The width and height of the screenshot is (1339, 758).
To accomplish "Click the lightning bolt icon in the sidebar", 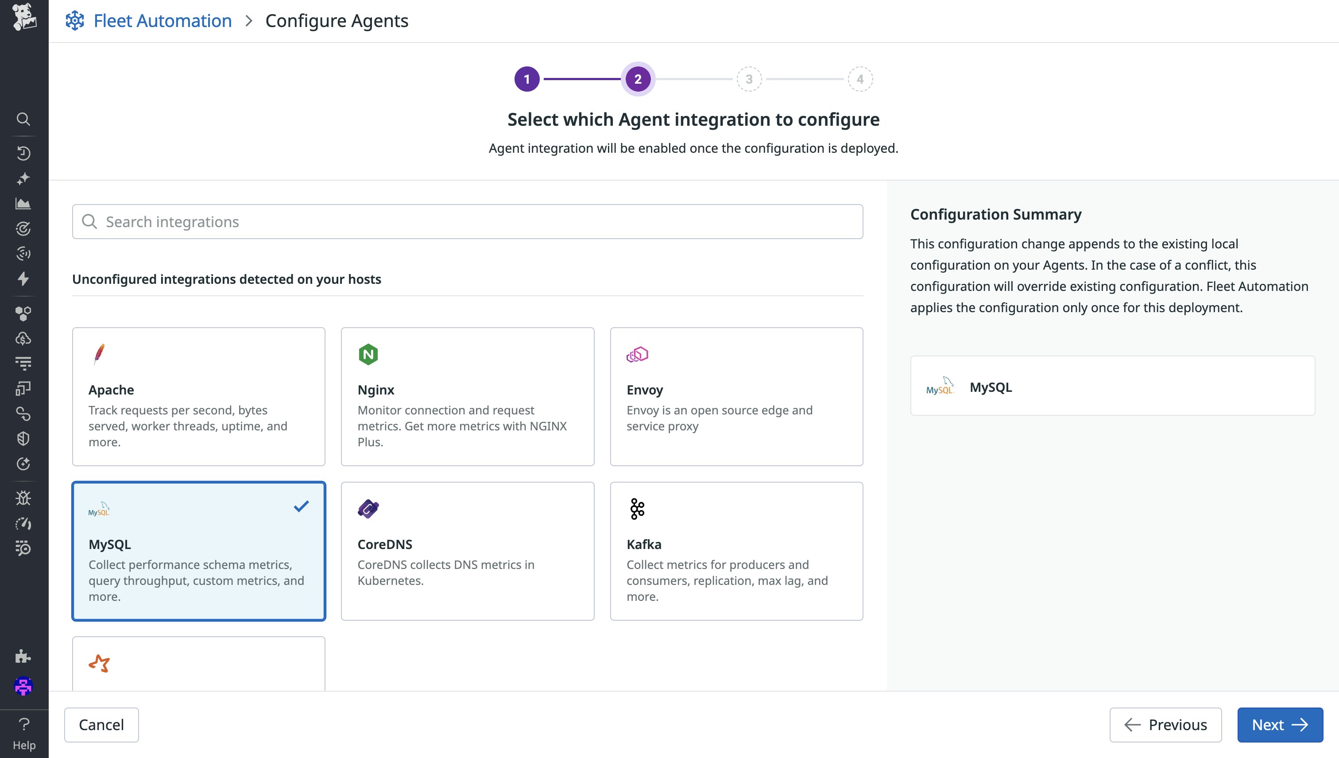I will click(23, 279).
